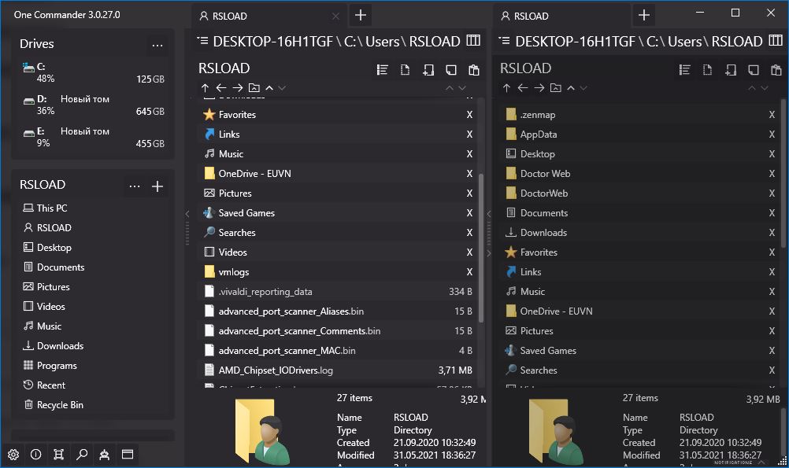Add new tab in left pane
This screenshot has height=468, width=789.
(x=360, y=15)
